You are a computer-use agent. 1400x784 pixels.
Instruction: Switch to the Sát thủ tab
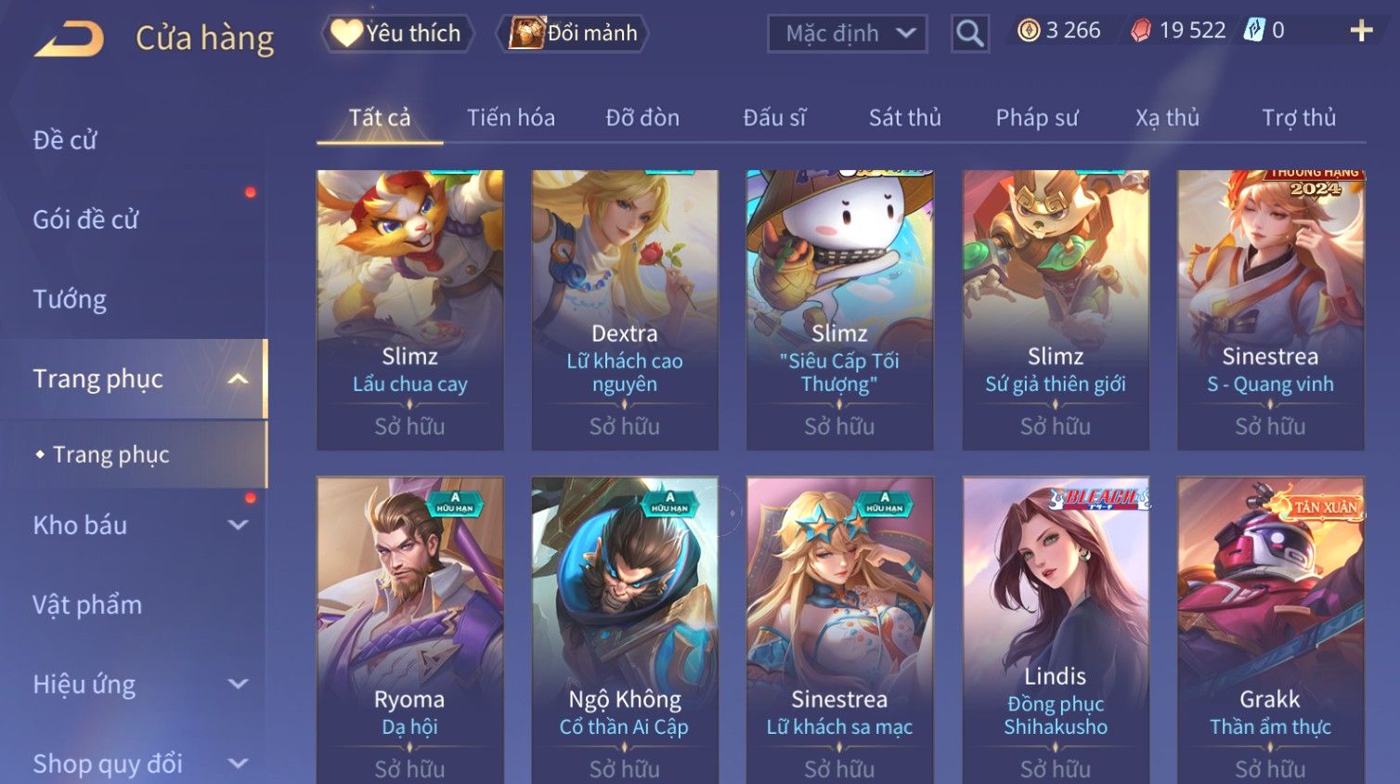[904, 118]
